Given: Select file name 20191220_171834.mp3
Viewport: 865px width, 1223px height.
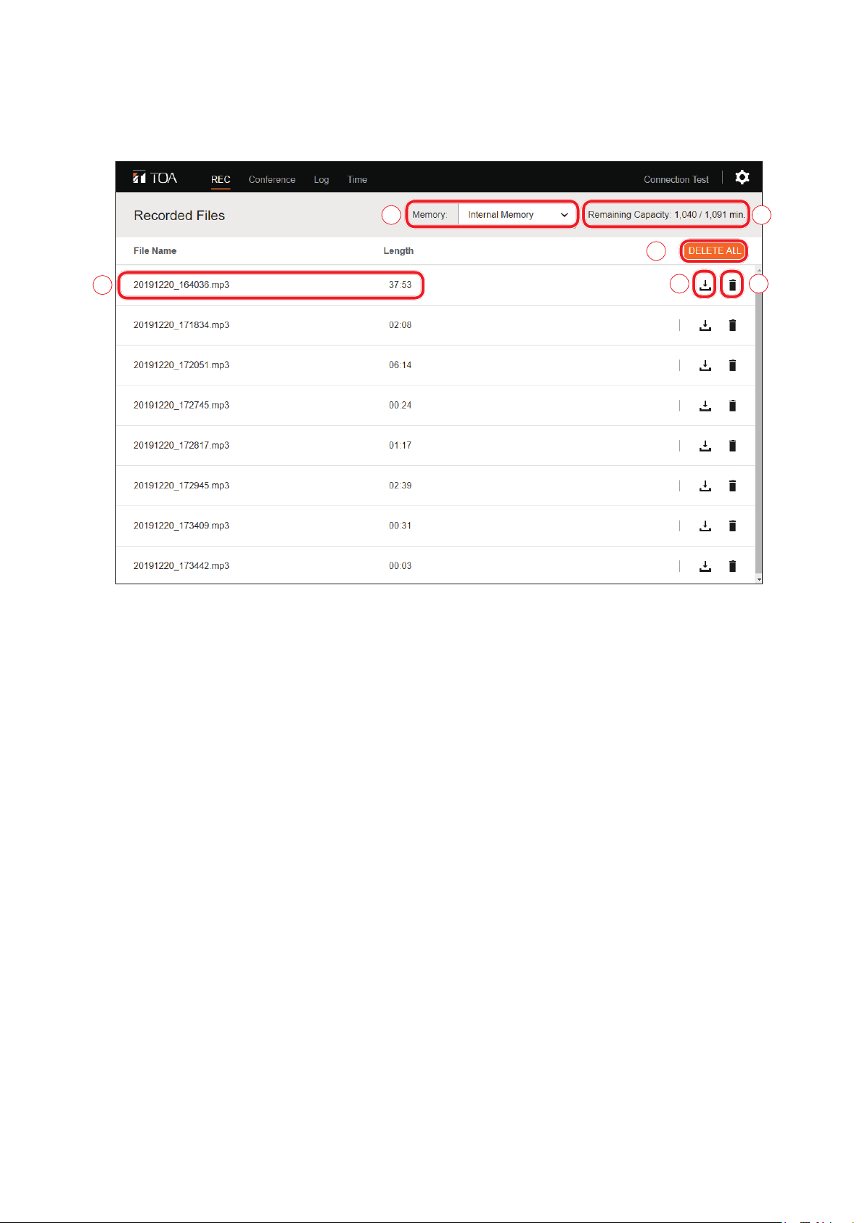Looking at the screenshot, I should point(181,325).
